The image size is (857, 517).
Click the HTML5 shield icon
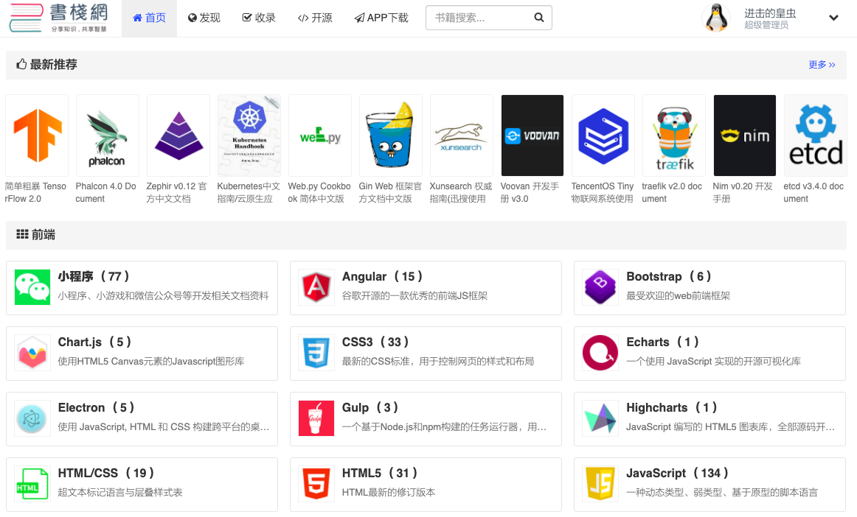click(x=316, y=484)
